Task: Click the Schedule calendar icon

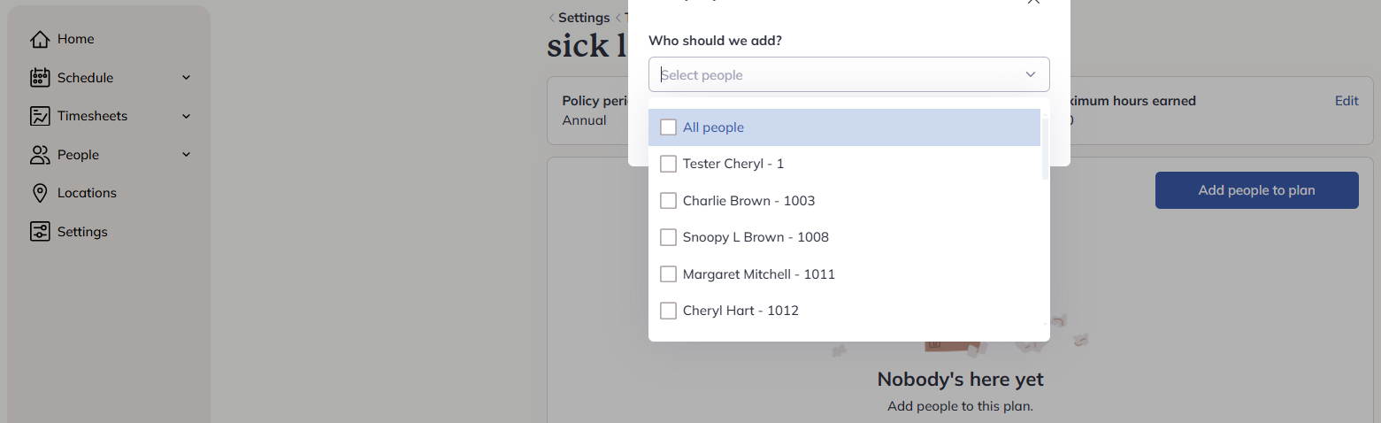Action: (39, 78)
